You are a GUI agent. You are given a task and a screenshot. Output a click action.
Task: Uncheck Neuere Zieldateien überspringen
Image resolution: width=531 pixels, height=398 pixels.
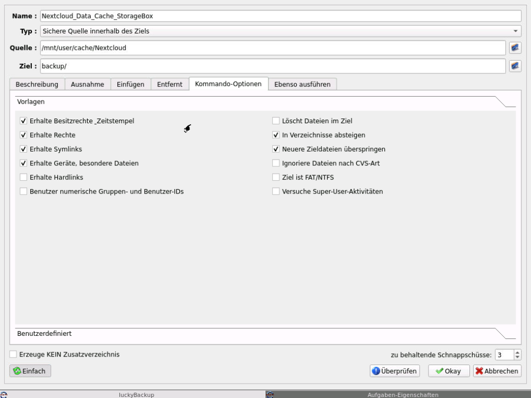click(276, 149)
